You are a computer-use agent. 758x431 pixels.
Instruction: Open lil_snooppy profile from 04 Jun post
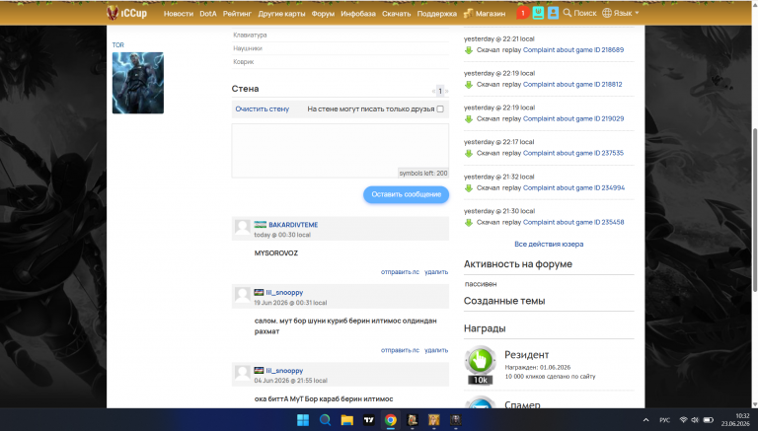click(284, 371)
